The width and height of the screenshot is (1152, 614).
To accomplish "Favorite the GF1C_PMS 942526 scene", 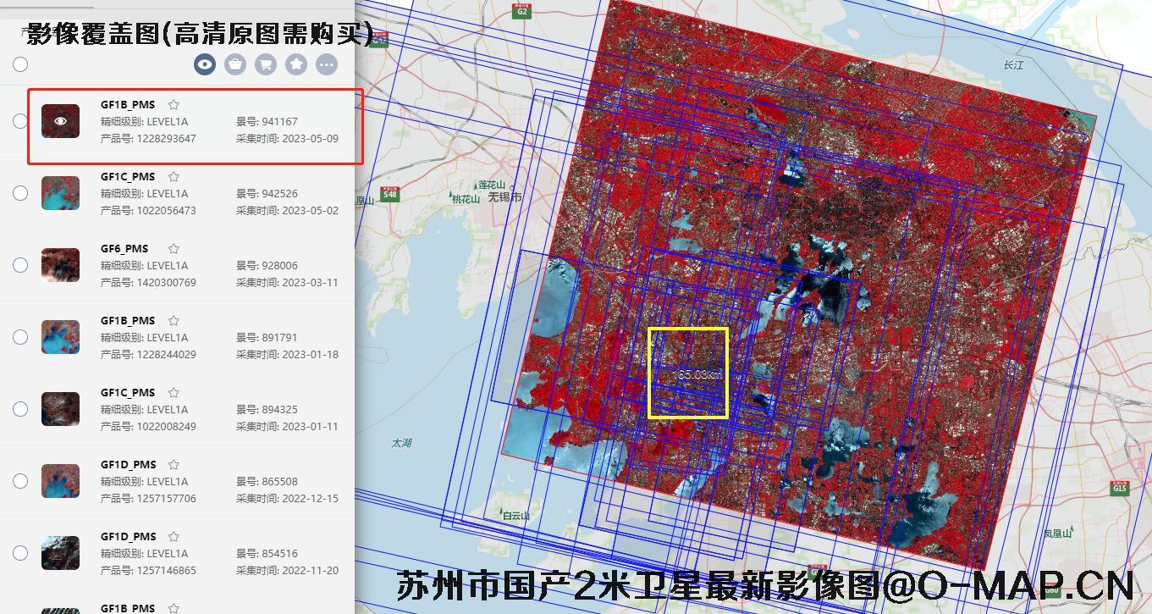I will point(174,177).
